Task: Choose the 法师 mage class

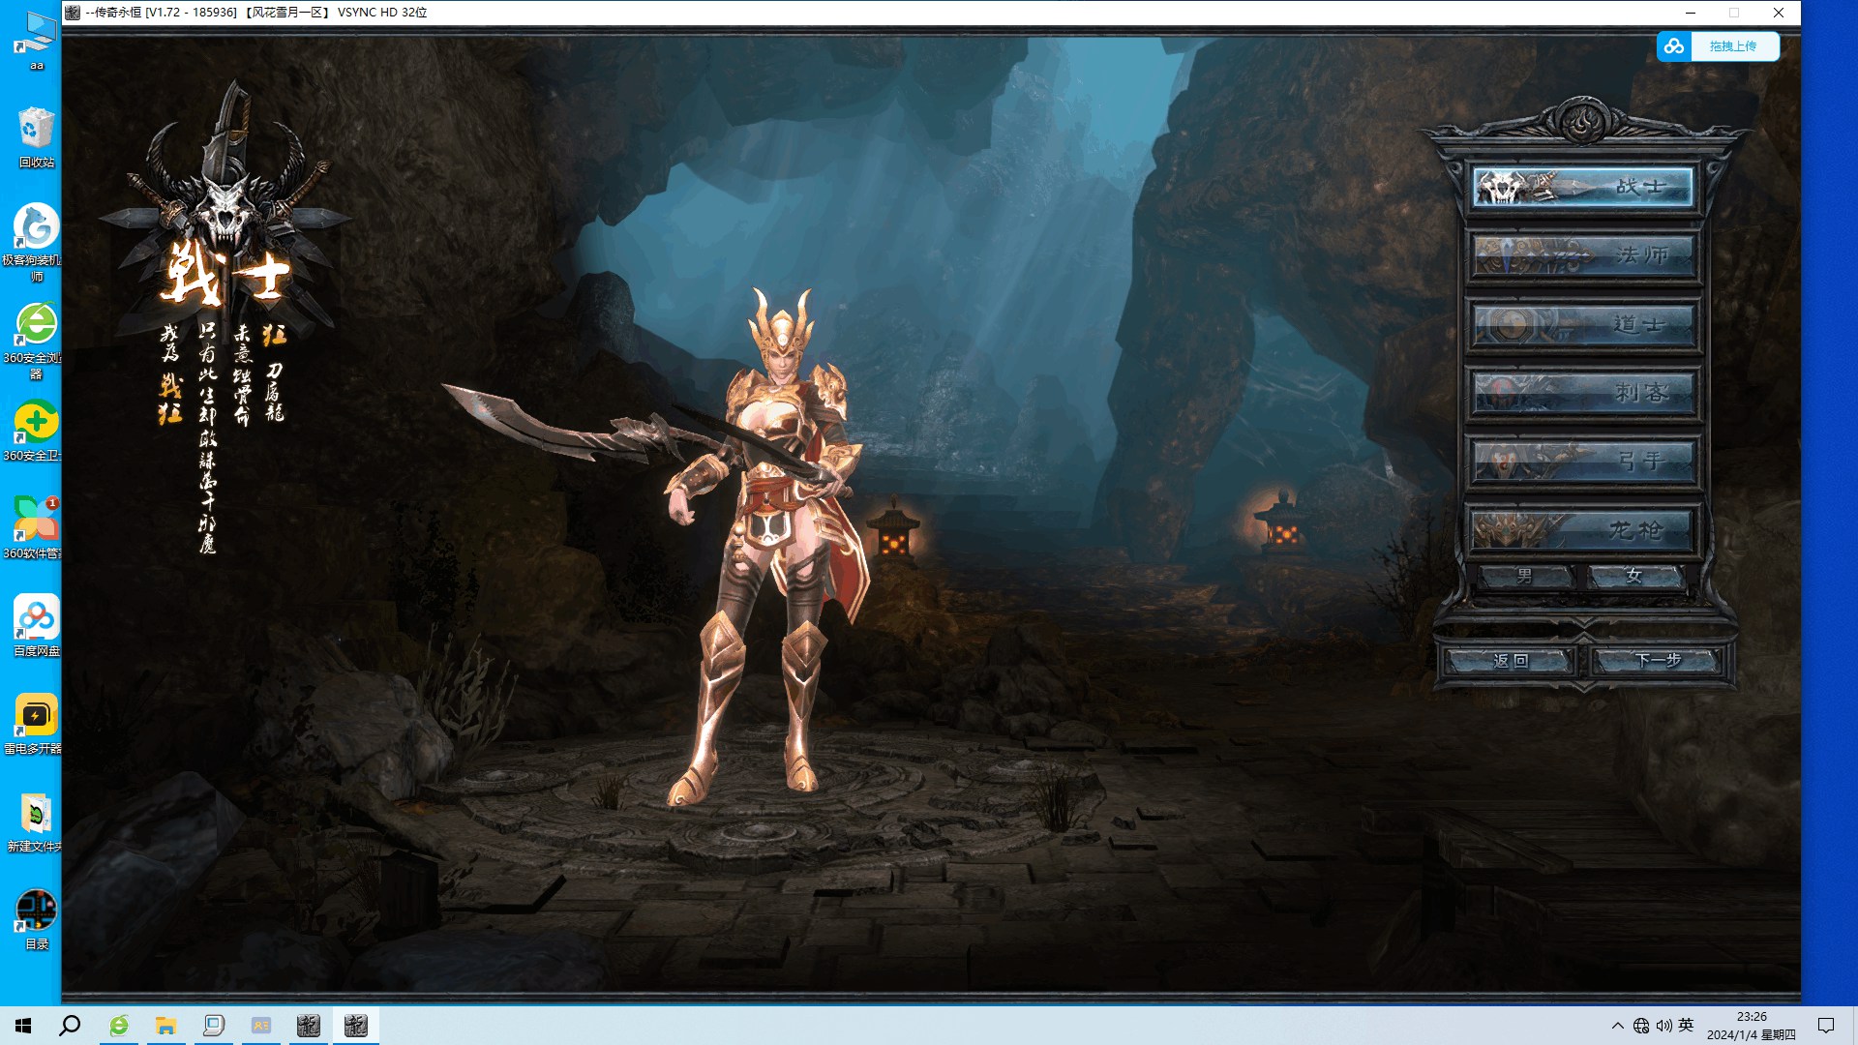Action: (1583, 255)
